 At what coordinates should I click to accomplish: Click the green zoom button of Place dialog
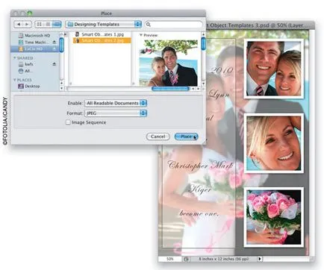click(30, 13)
